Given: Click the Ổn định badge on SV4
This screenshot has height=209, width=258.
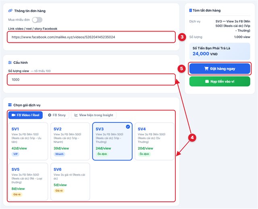Looking at the screenshot, I should pyautogui.click(x=144, y=154).
